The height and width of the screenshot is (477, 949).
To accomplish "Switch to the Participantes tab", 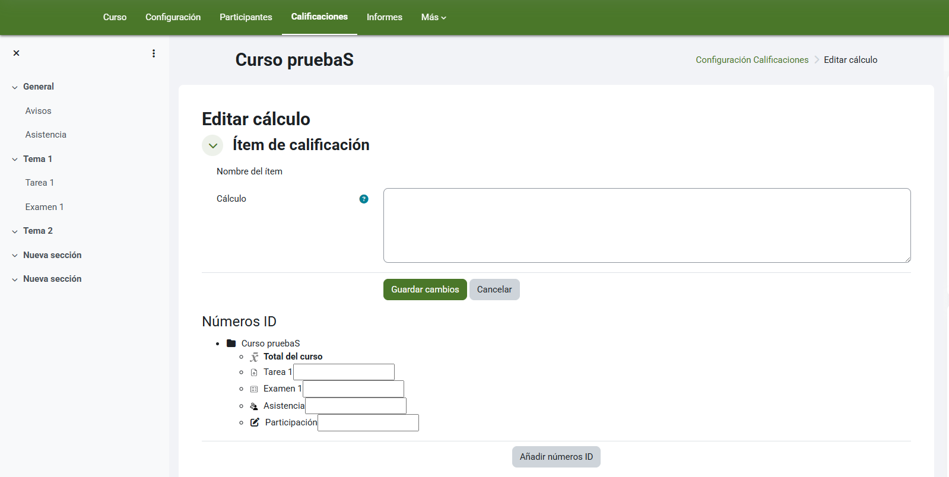I will [246, 17].
